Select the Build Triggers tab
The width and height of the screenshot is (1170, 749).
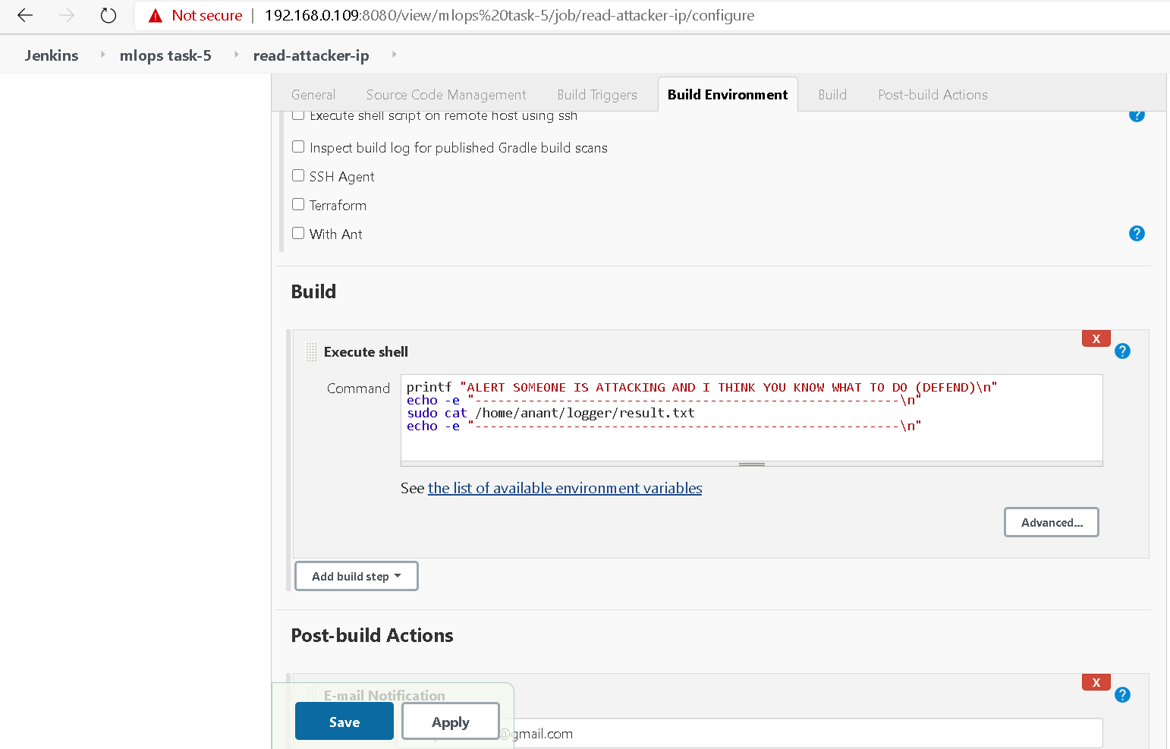pos(597,95)
